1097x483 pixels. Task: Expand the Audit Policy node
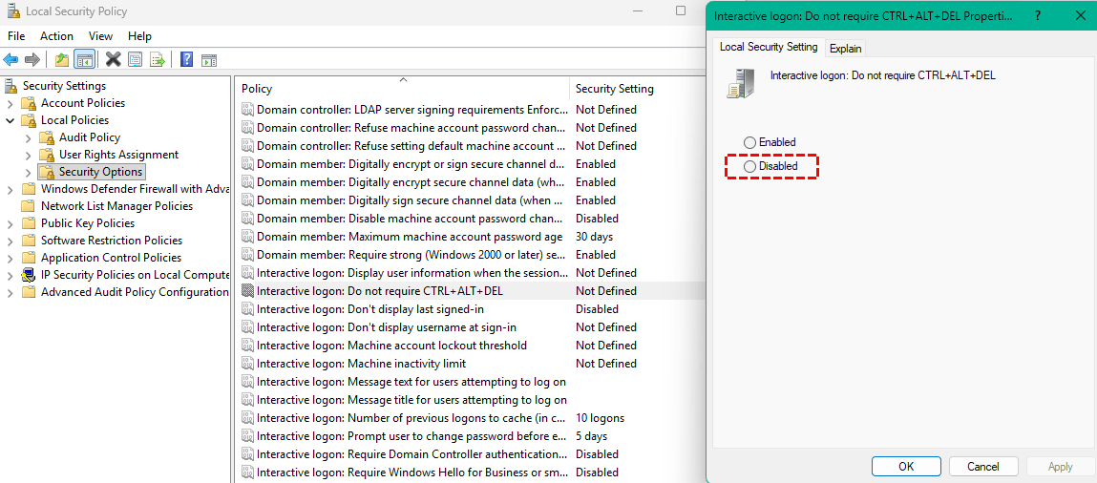click(x=29, y=137)
